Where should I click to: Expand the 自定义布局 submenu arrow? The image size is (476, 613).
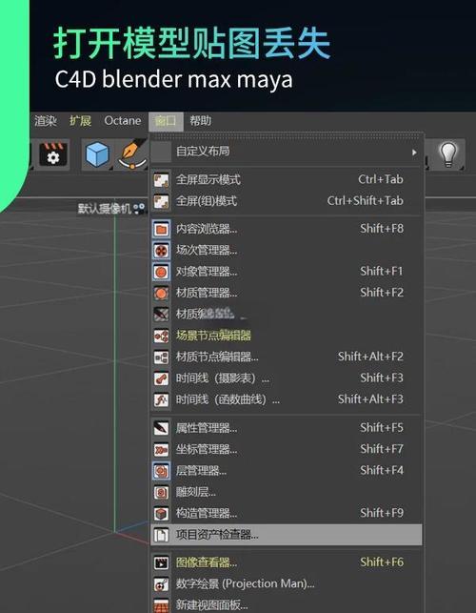click(414, 153)
